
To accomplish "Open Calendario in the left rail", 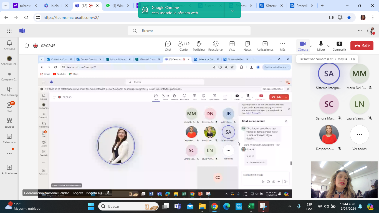I will click(9, 138).
